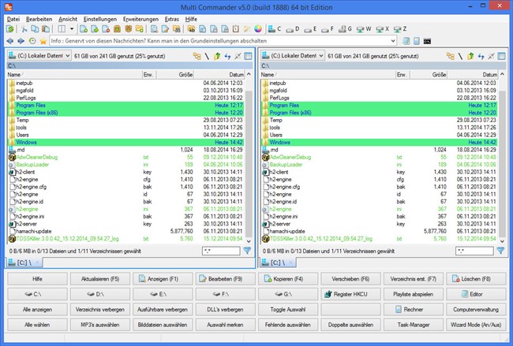Image resolution: width=513 pixels, height=346 pixels.
Task: Open the Datei menu
Action: (x=13, y=19)
